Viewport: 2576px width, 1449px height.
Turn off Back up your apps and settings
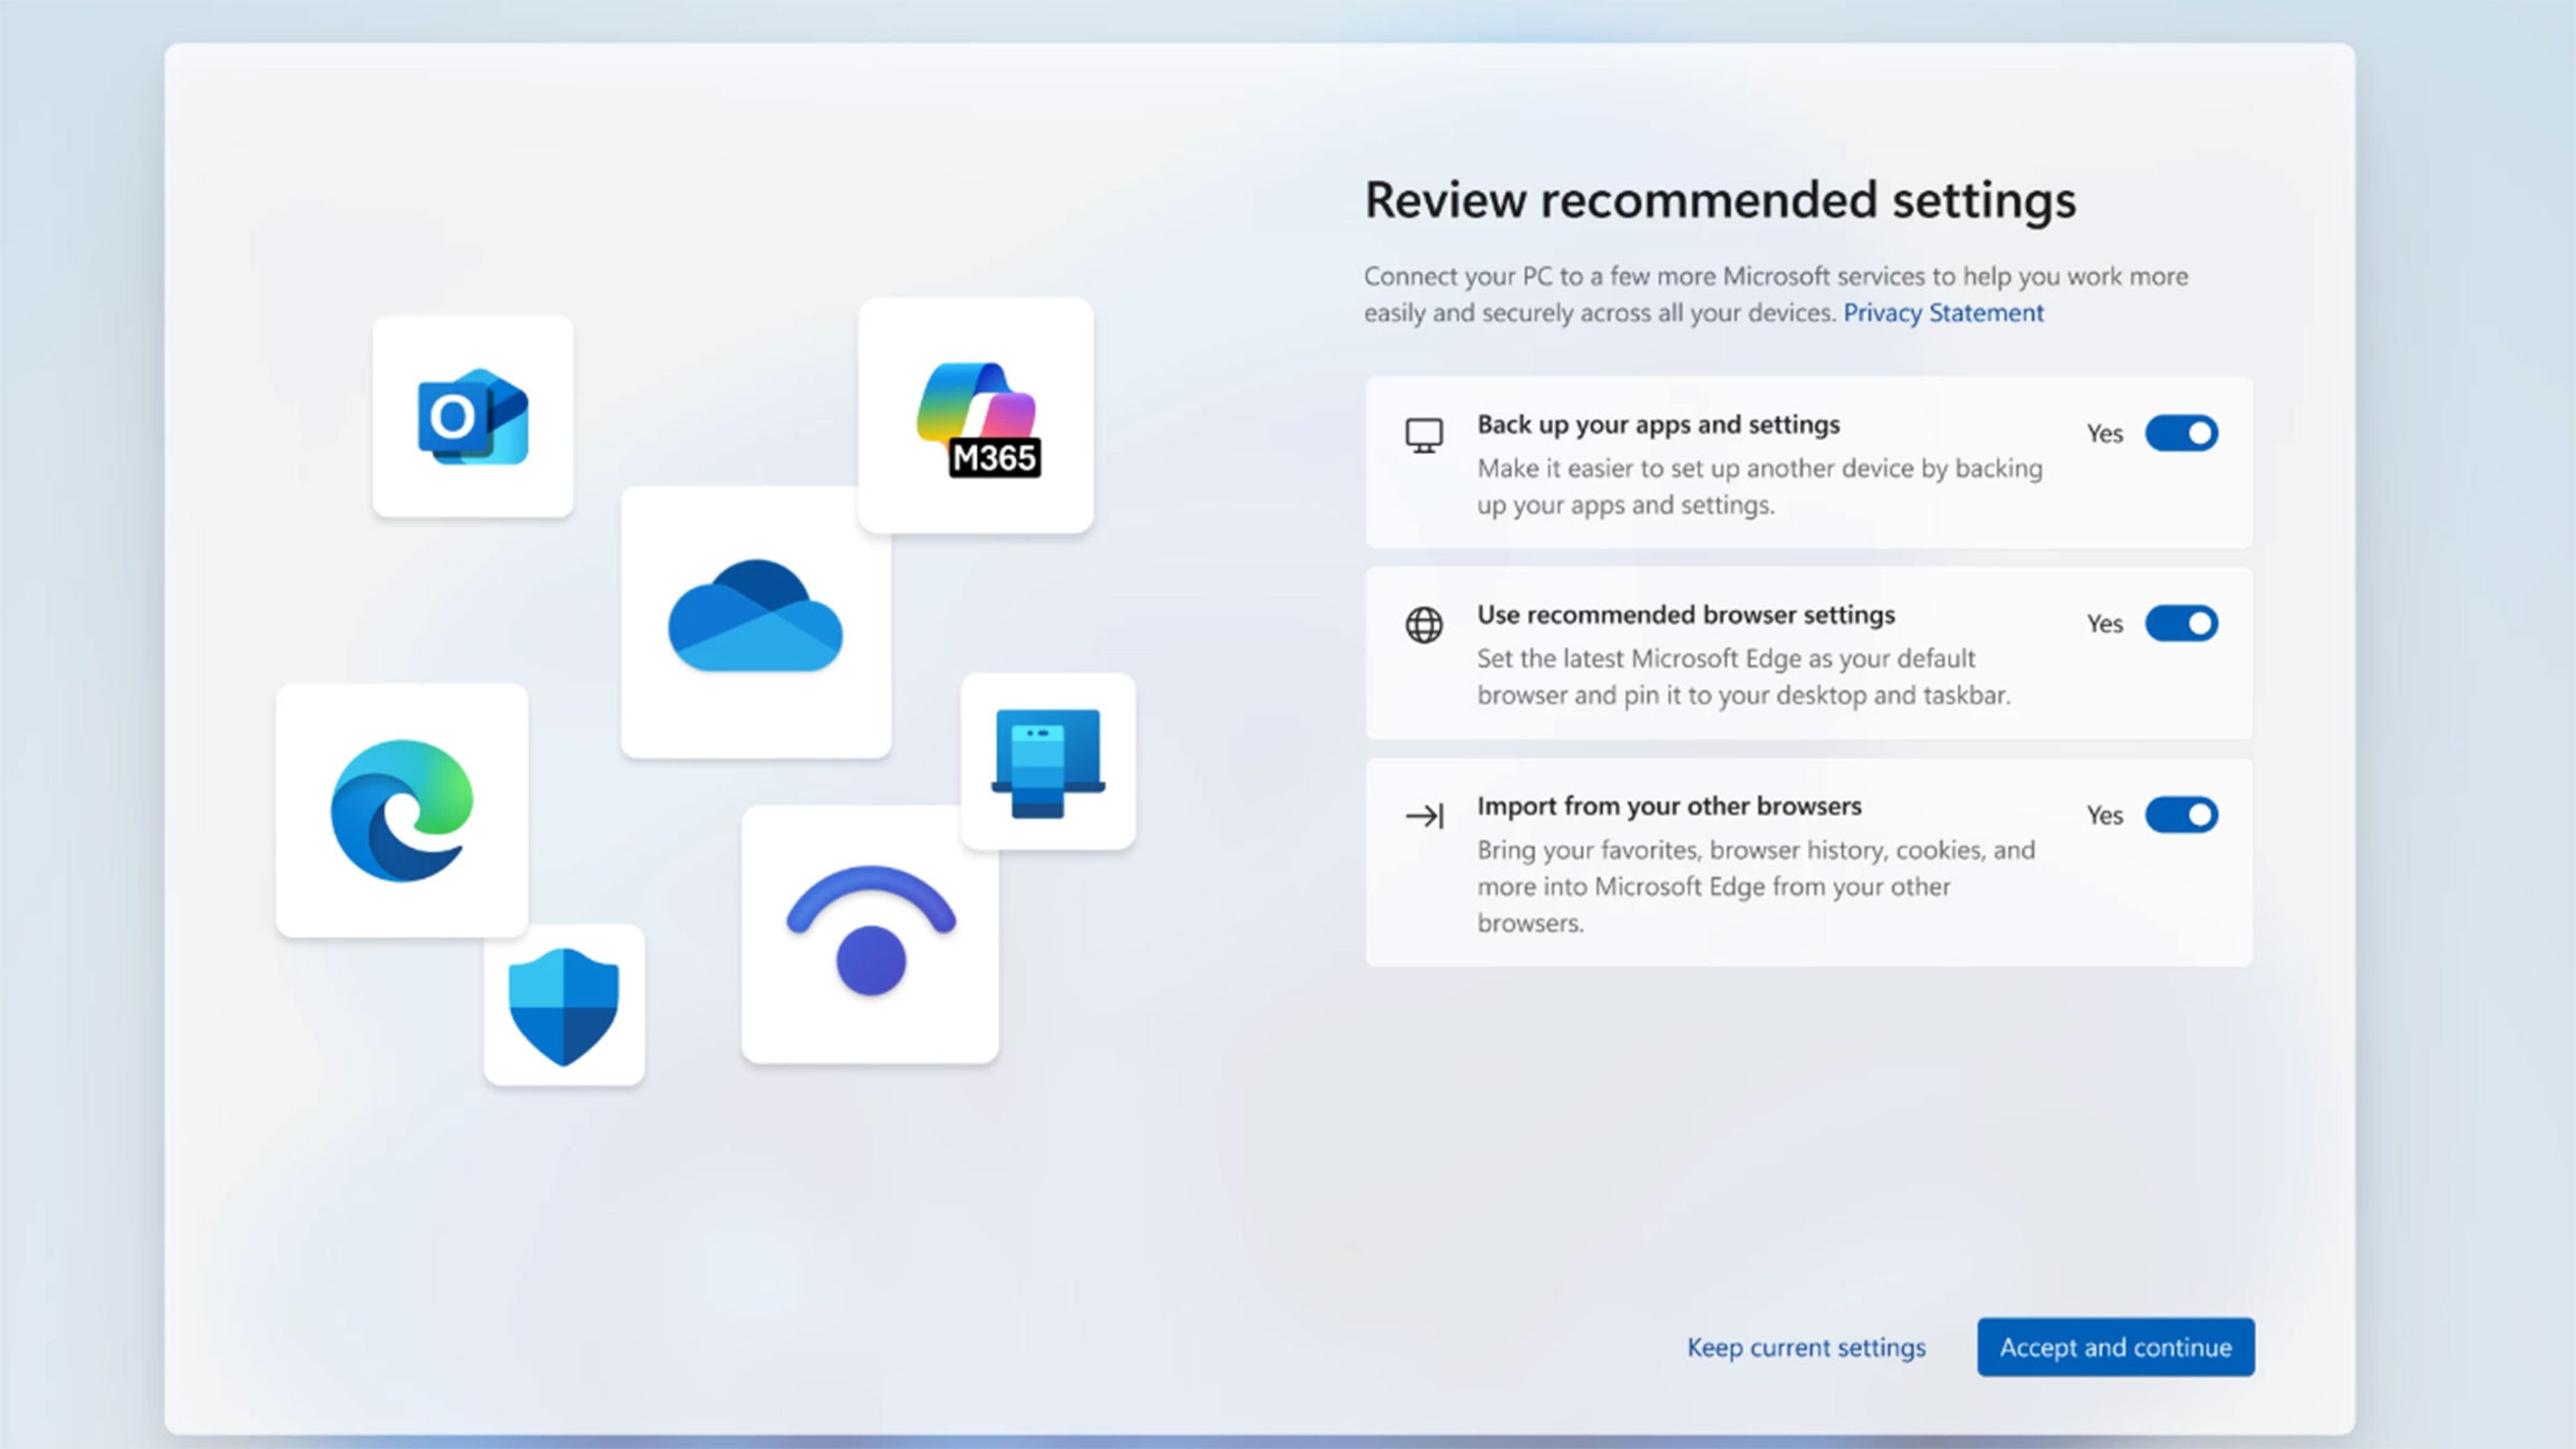2182,433
